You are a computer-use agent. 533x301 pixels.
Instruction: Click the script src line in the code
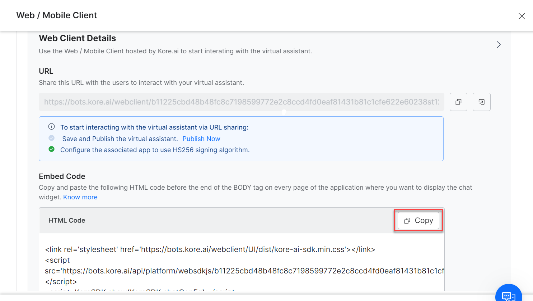coord(244,271)
